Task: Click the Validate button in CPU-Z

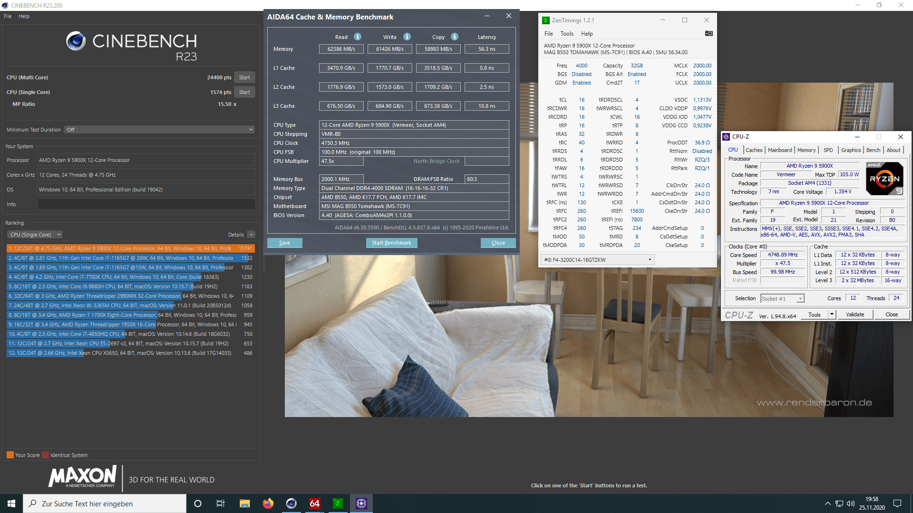Action: (x=855, y=314)
